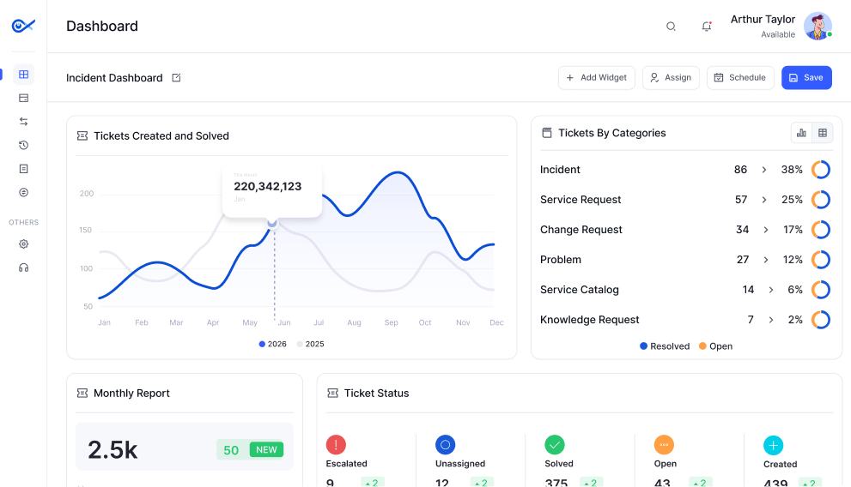The image size is (851, 487).
Task: Open the headset support icon
Action: [23, 268]
